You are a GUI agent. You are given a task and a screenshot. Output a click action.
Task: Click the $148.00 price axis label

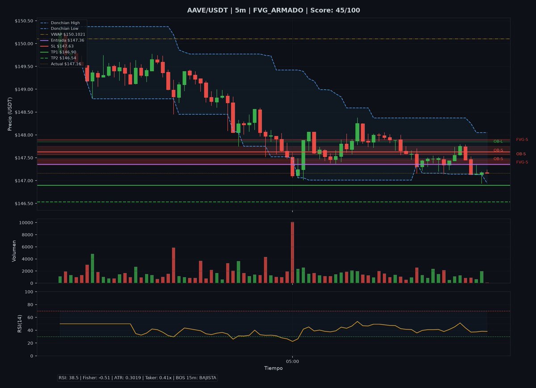(x=24, y=135)
